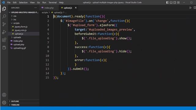Switch to the index.php tab
Image resolution: width=196 pixels, height=110 pixels.
coord(49,8)
